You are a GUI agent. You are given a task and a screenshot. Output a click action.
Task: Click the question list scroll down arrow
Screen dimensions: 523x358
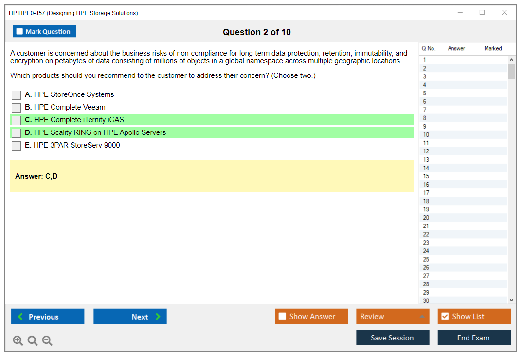pyautogui.click(x=511, y=301)
